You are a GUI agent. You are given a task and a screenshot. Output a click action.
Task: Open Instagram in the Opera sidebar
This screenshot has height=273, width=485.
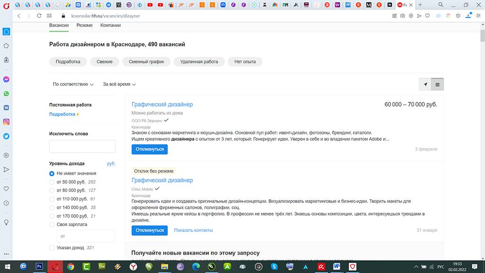click(7, 122)
